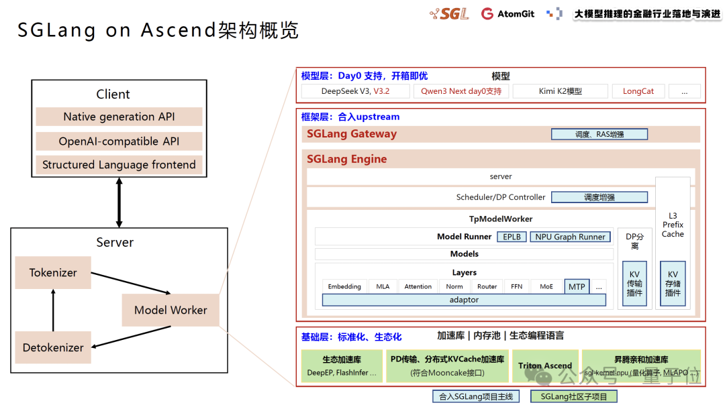Click the NPU Graph Runner box
The image size is (725, 405).
(570, 237)
